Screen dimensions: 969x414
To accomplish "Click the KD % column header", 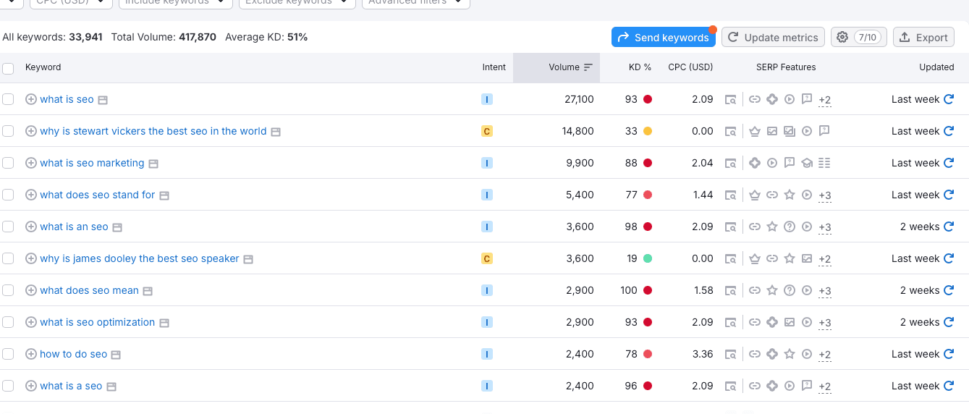I will pos(639,67).
